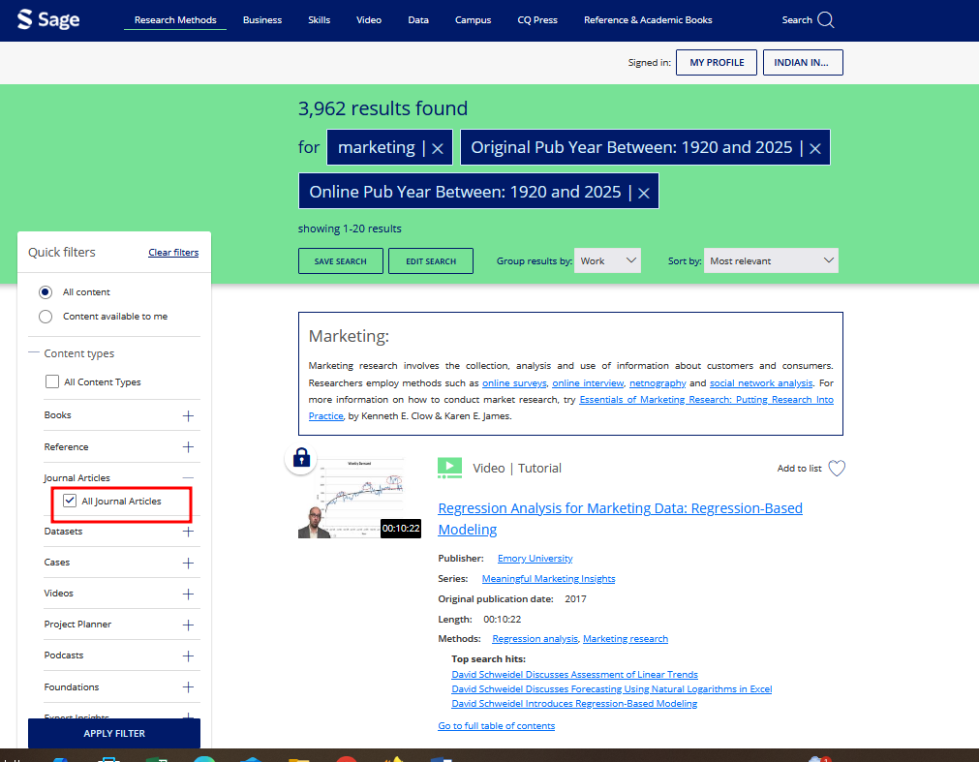Screen dimensions: 979x762
Task: Select the All content radio button
Action: (46, 292)
